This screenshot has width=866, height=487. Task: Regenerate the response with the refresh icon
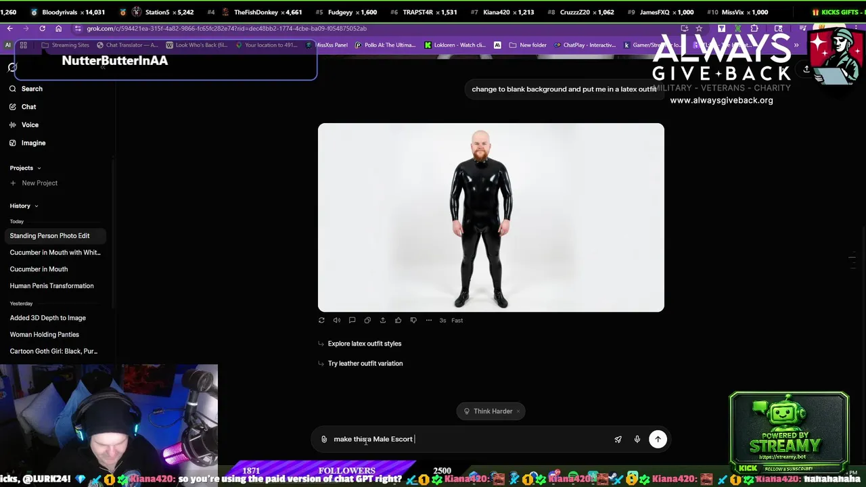(321, 321)
